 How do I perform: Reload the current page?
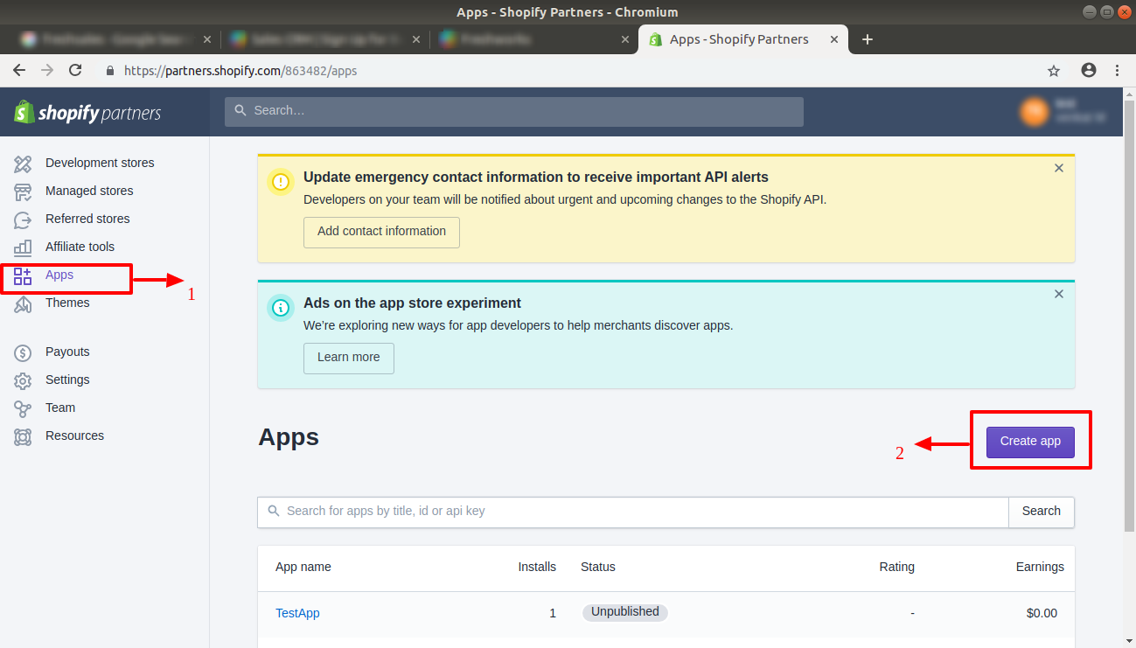point(75,71)
